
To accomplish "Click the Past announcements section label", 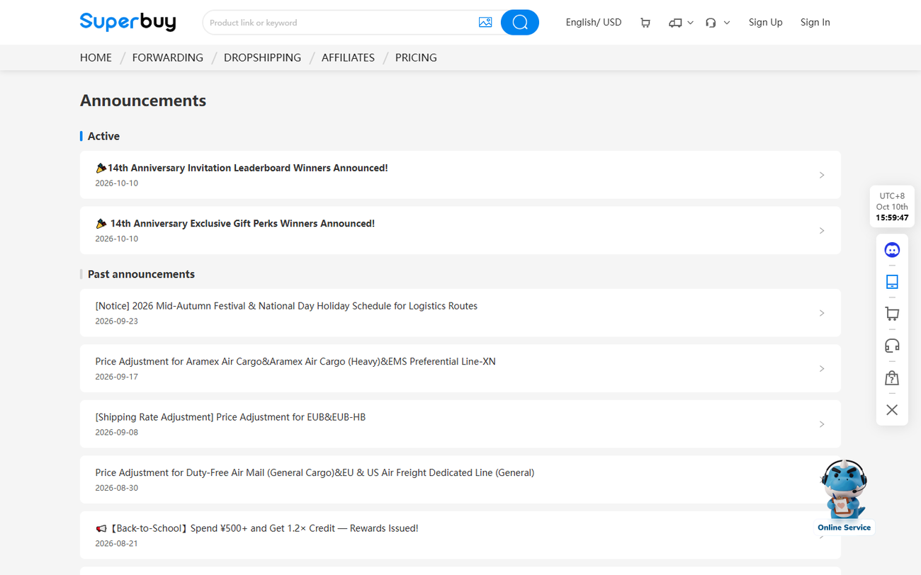I will [141, 274].
